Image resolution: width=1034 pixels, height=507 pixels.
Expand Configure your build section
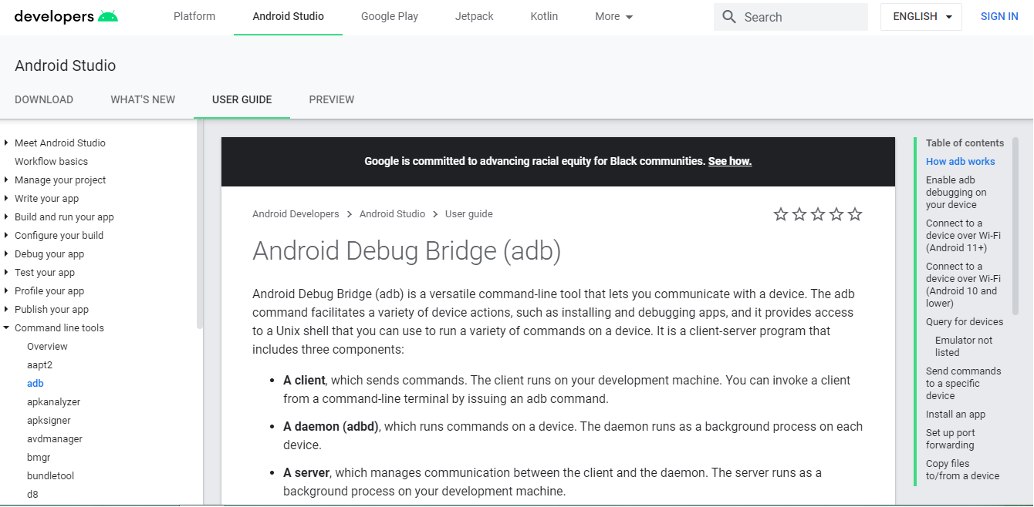pyautogui.click(x=6, y=235)
